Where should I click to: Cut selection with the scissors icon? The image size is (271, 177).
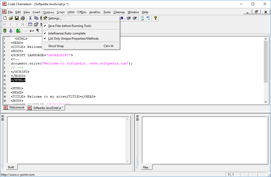point(30,18)
